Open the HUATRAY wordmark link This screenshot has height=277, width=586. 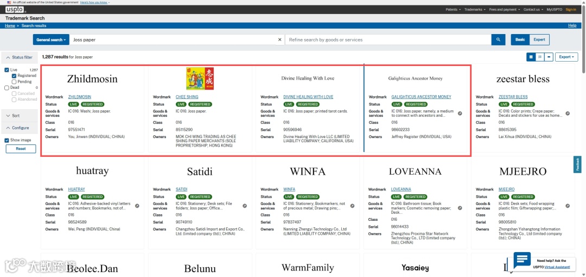77,189
